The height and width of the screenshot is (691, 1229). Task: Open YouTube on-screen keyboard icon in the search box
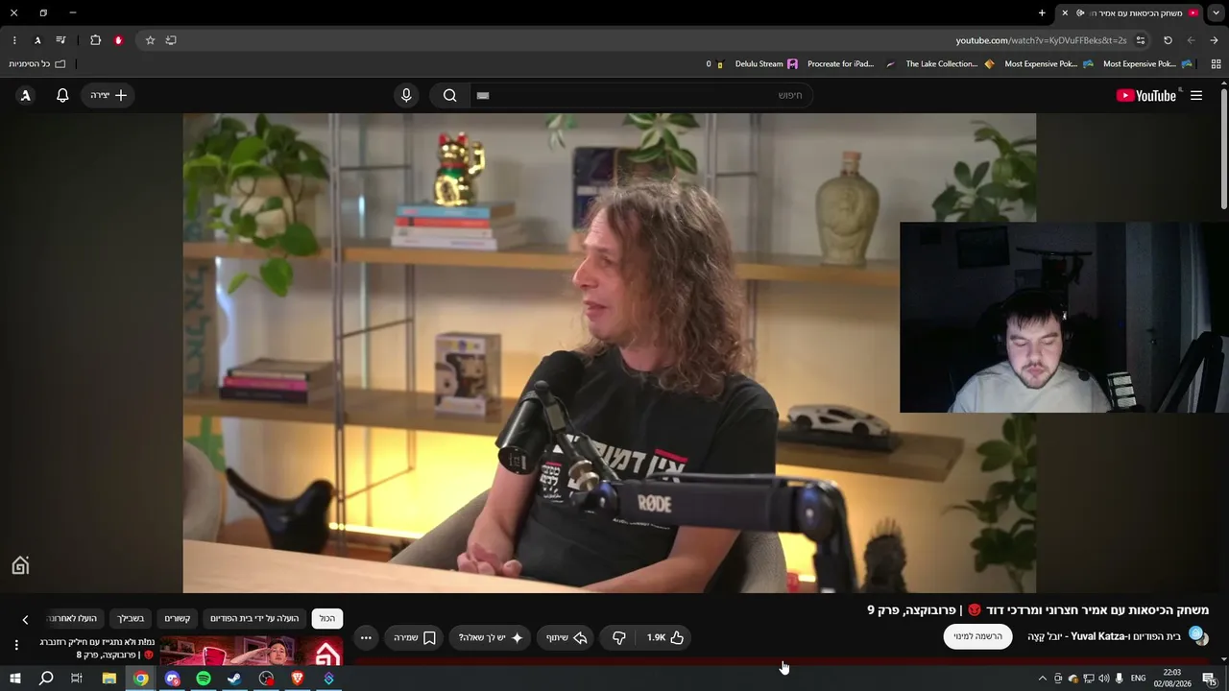pyautogui.click(x=483, y=95)
